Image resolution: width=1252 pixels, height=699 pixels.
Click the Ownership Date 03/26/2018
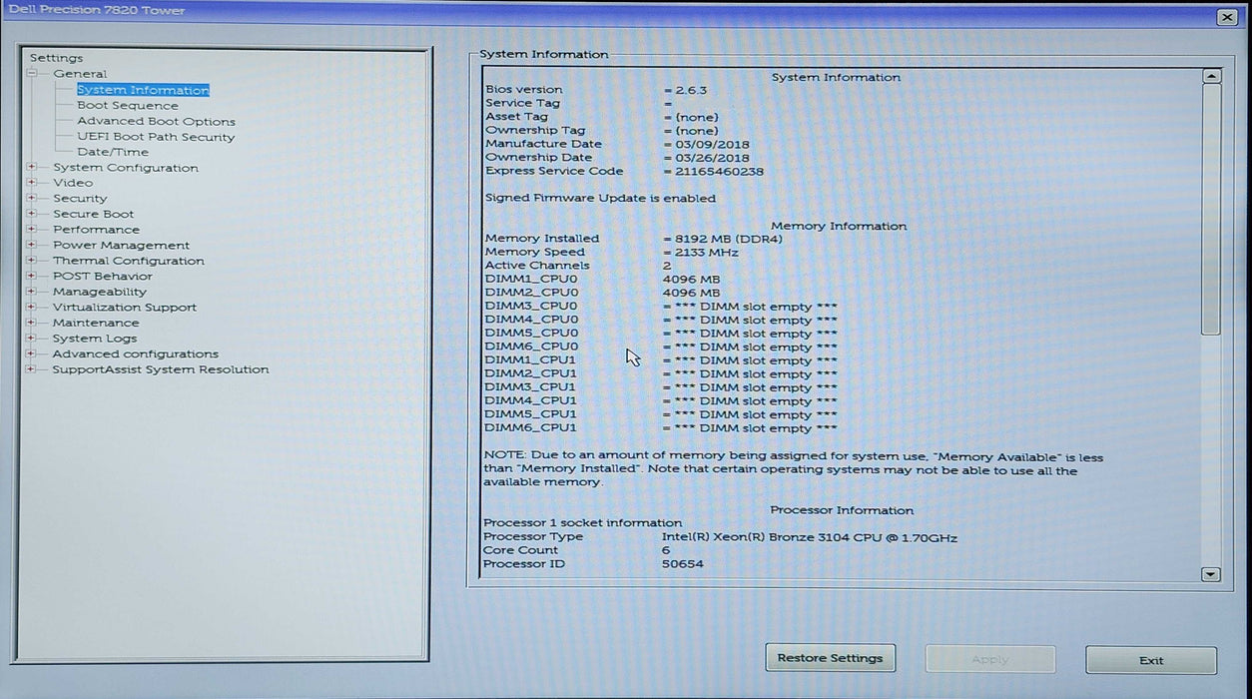coord(712,158)
